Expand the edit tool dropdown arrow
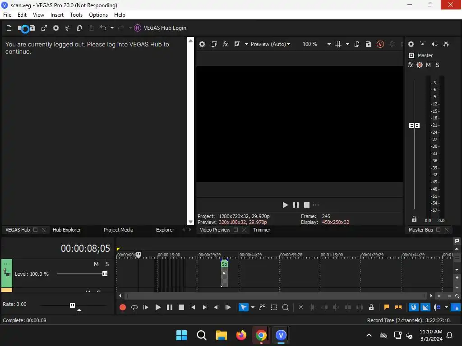The image size is (462, 346). pyautogui.click(x=253, y=307)
